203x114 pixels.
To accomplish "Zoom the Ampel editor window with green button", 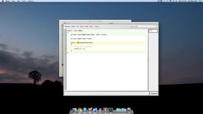I will click(x=69, y=23).
